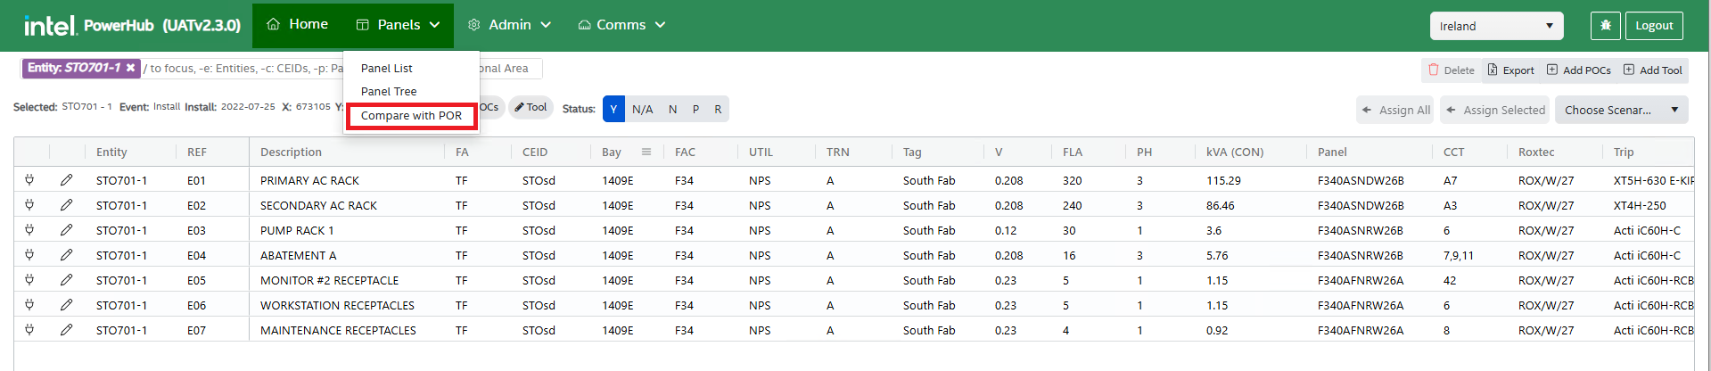Viewport: 1711px width, 371px height.
Task: Expand the Admin menu
Action: (x=510, y=25)
